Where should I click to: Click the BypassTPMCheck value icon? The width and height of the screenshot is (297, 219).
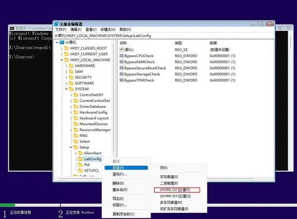pos(121,80)
